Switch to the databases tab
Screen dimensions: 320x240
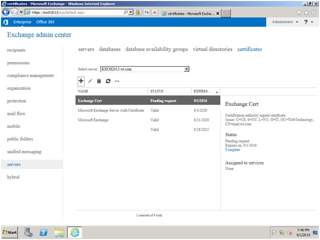pos(110,49)
